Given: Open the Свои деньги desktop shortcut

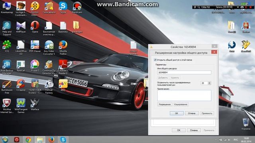Looking at the screenshot, I should pyautogui.click(x=49, y=8).
